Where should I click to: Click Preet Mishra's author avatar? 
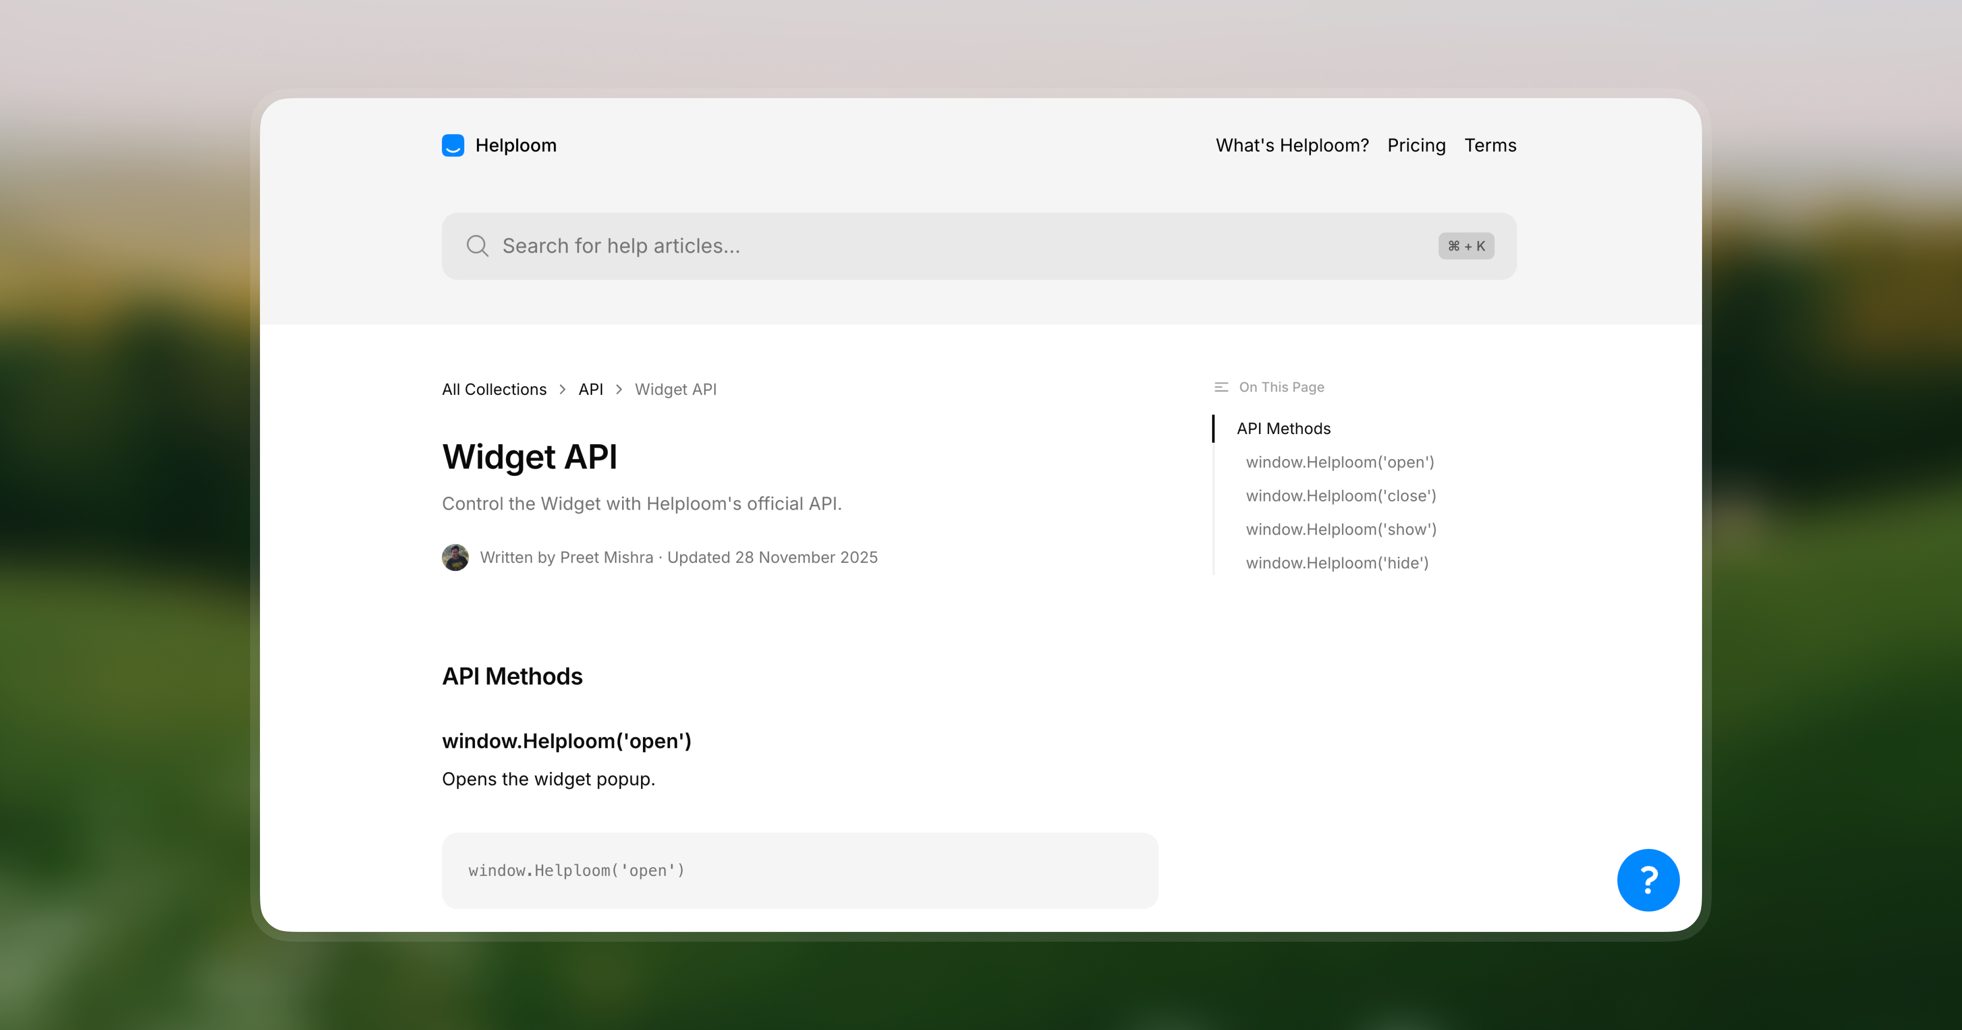click(x=455, y=558)
